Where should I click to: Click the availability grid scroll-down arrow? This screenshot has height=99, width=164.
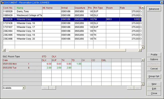click(143, 84)
